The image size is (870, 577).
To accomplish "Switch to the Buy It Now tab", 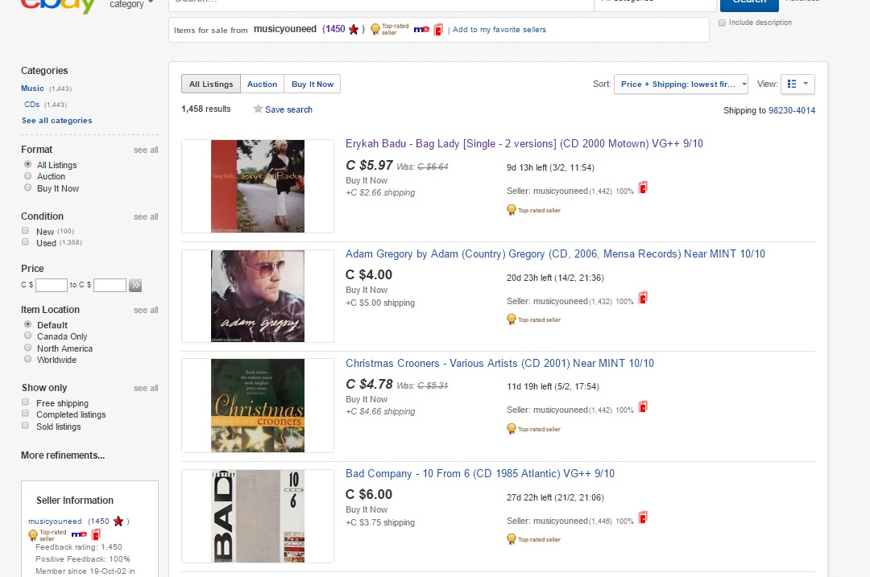I will [313, 84].
